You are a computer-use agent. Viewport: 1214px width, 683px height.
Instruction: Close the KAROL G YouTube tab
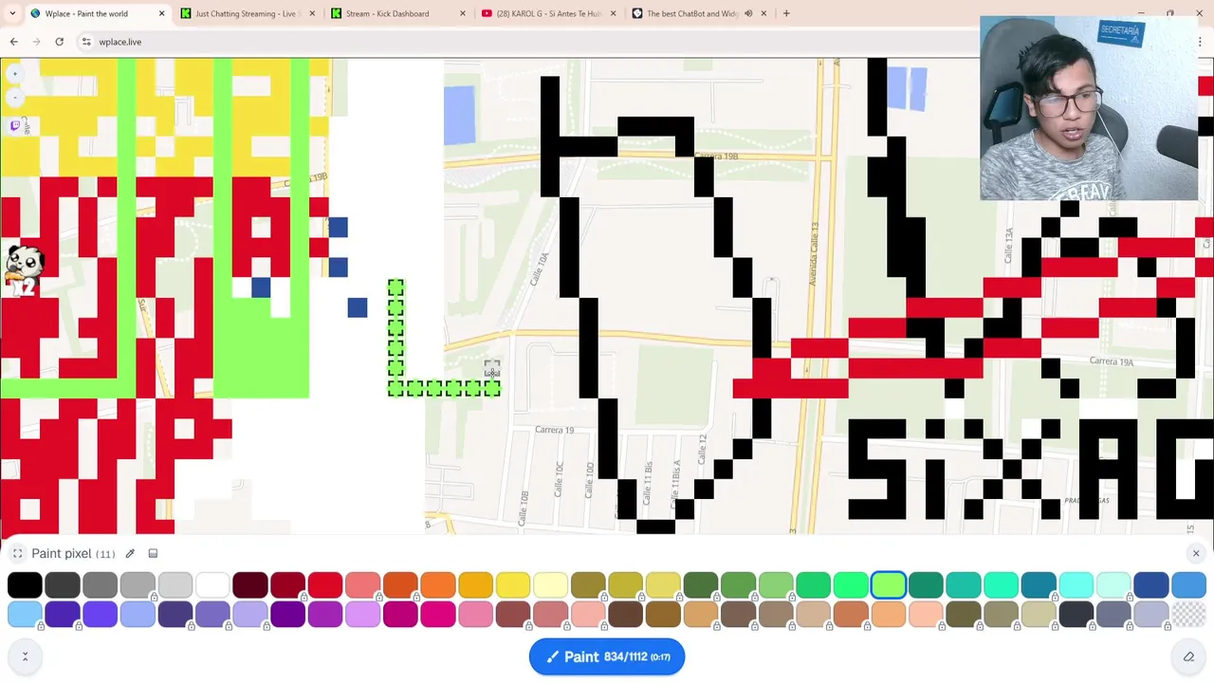pyautogui.click(x=614, y=13)
